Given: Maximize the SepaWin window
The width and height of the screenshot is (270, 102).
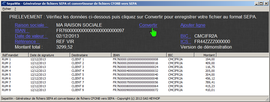Looking at the screenshot, I should [x=261, y=3].
